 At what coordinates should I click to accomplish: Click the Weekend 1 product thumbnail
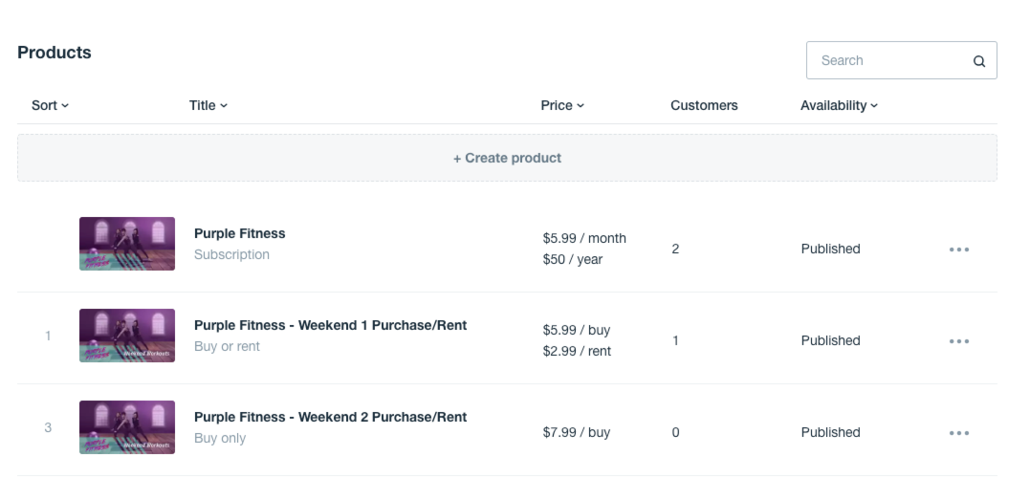pyautogui.click(x=127, y=336)
